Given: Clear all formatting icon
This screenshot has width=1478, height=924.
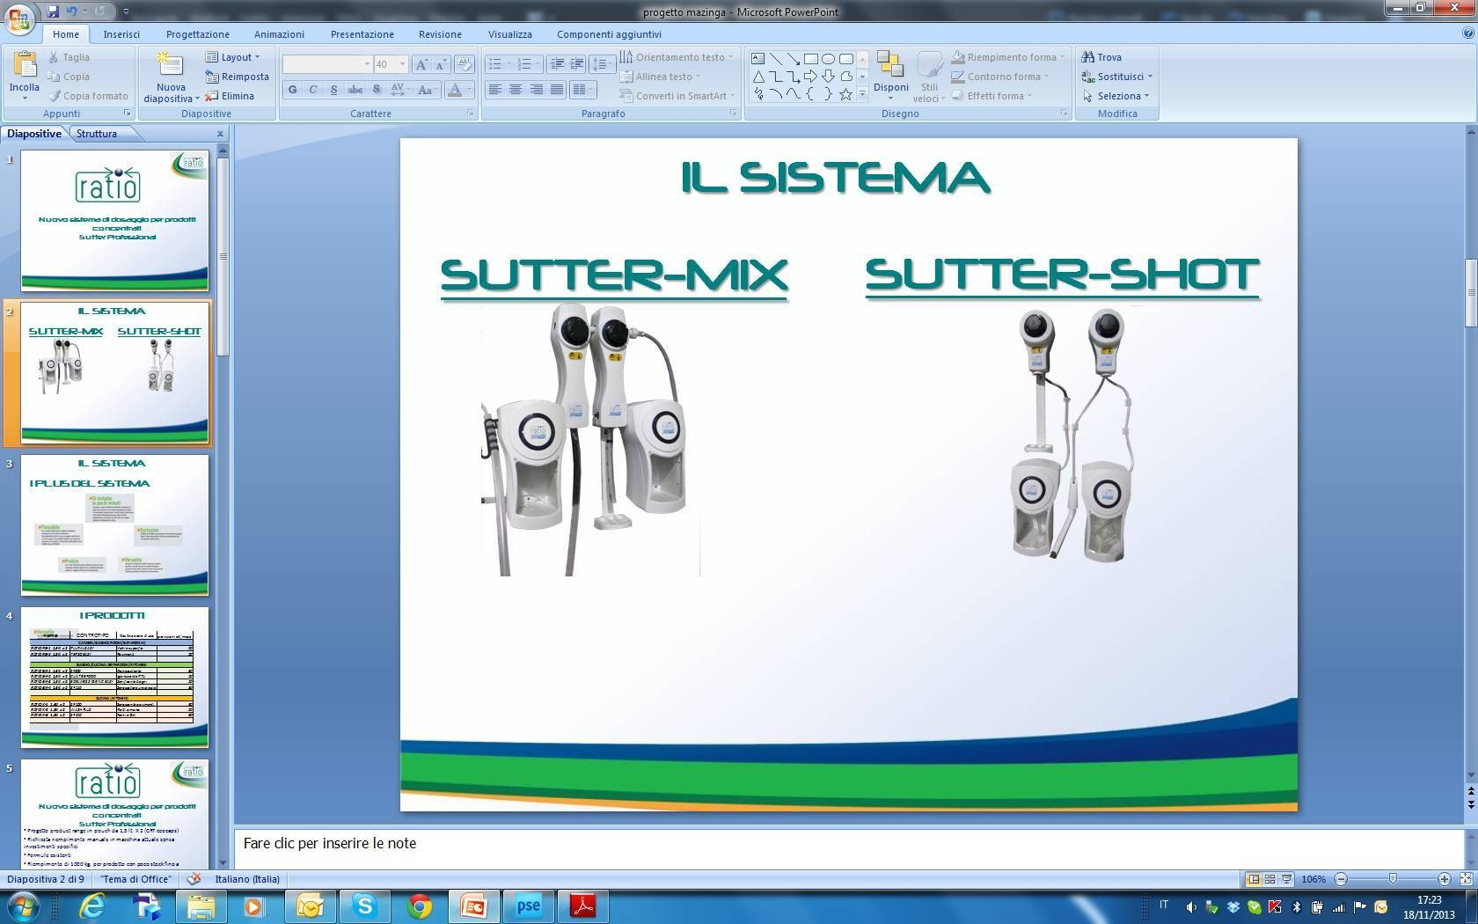Looking at the screenshot, I should 465,64.
